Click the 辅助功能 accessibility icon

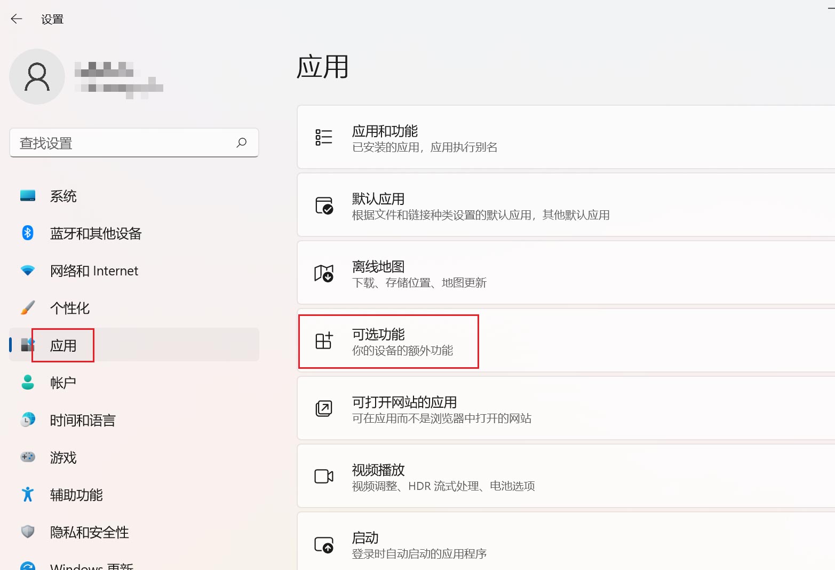click(x=27, y=494)
